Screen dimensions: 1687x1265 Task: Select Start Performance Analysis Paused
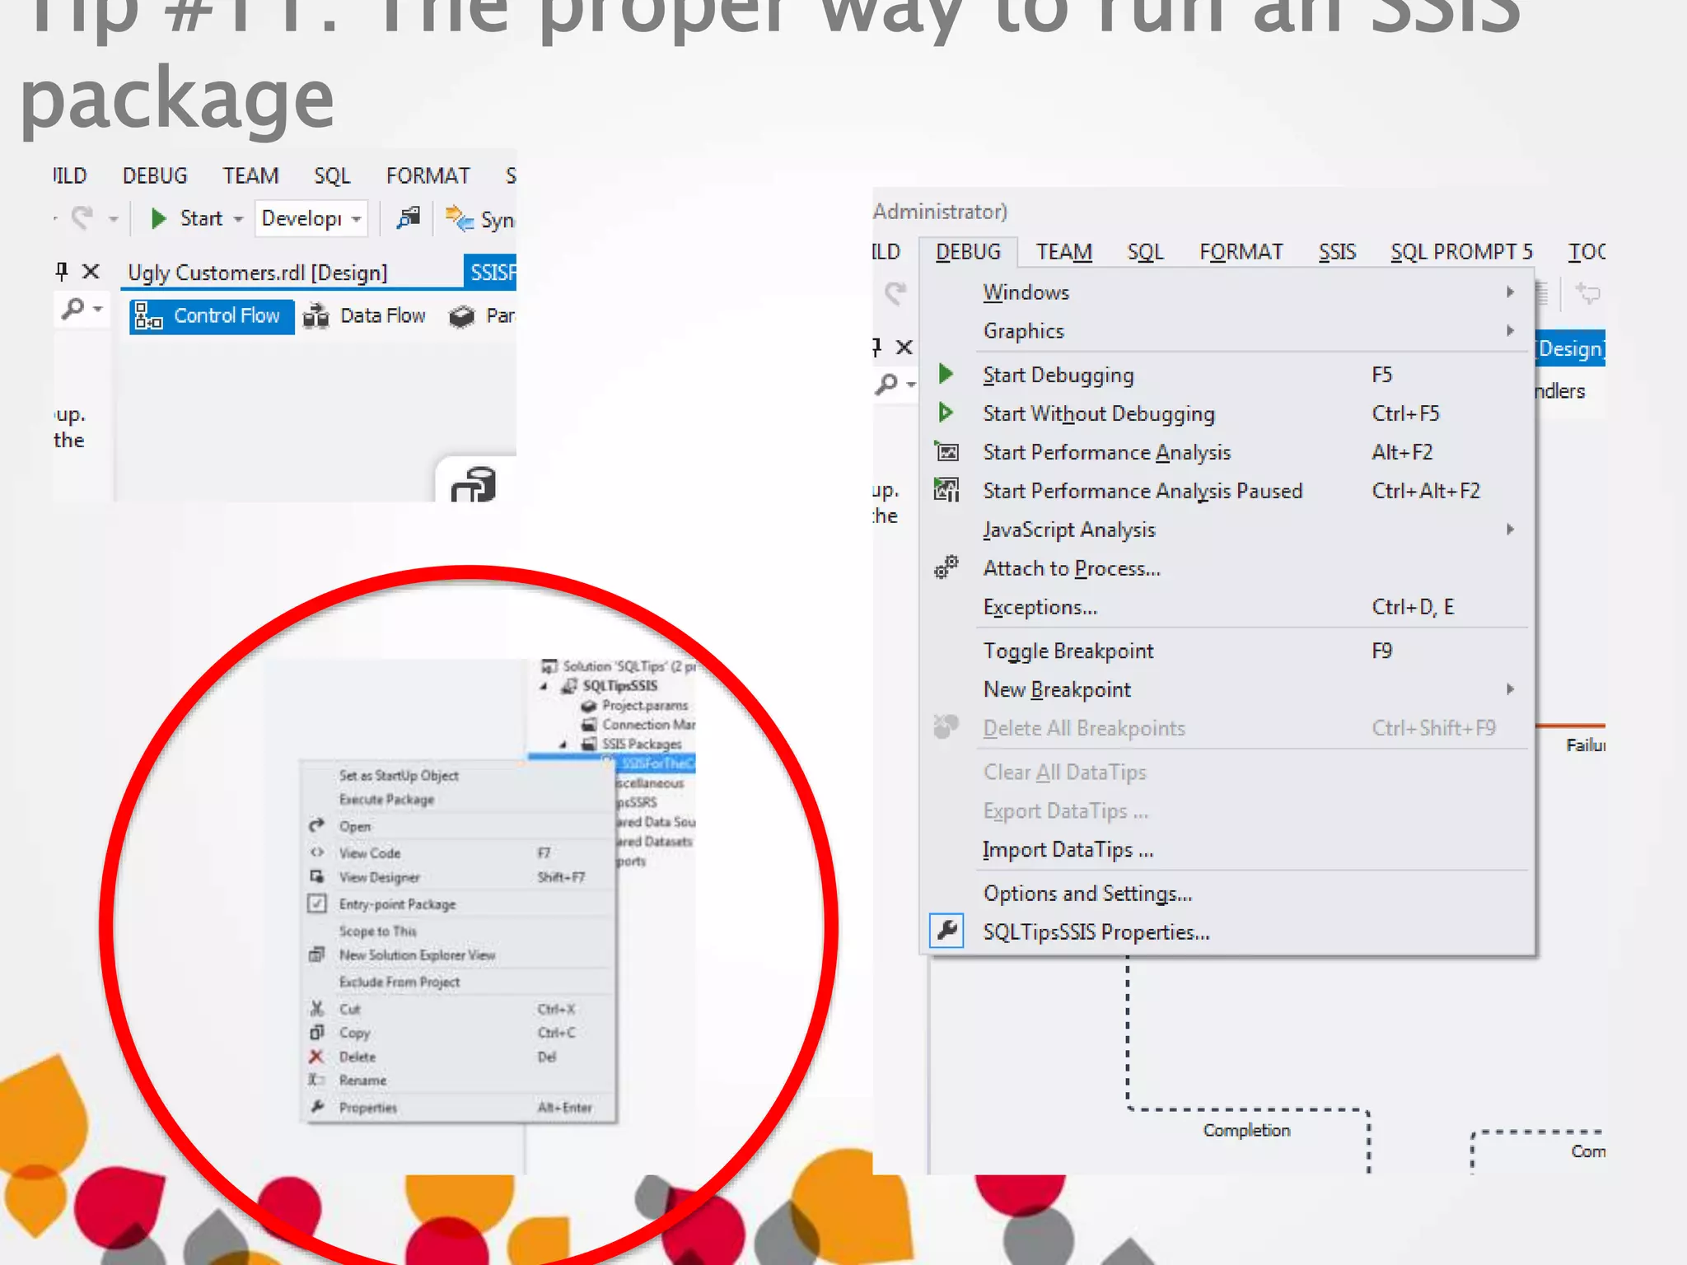pyautogui.click(x=1227, y=492)
